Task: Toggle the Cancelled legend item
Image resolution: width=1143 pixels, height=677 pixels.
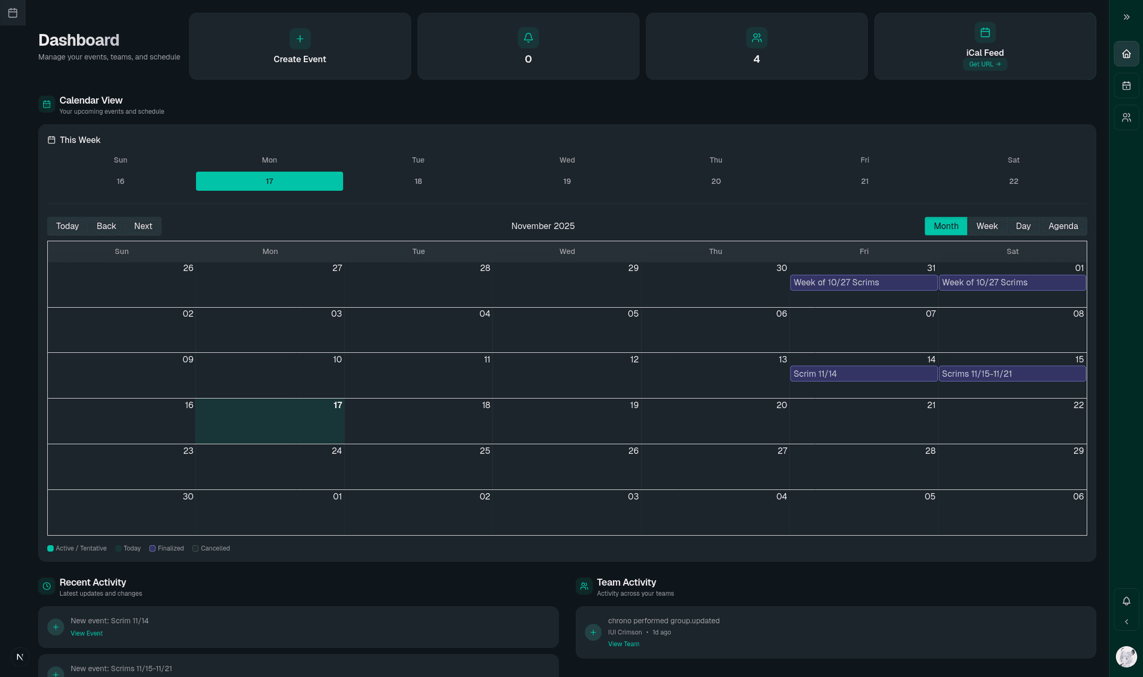Action: 211,548
